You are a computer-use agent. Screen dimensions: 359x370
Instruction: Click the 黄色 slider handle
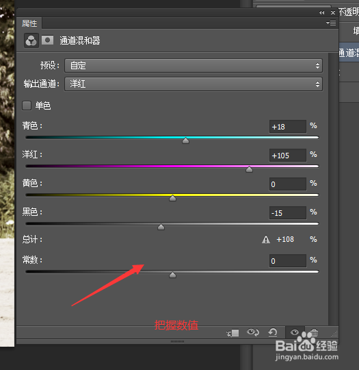173,198
